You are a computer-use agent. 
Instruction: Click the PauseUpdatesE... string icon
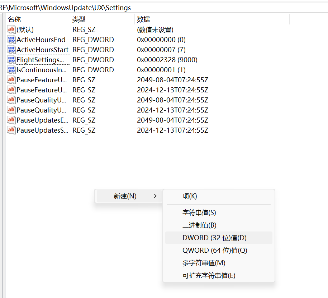pos(11,120)
